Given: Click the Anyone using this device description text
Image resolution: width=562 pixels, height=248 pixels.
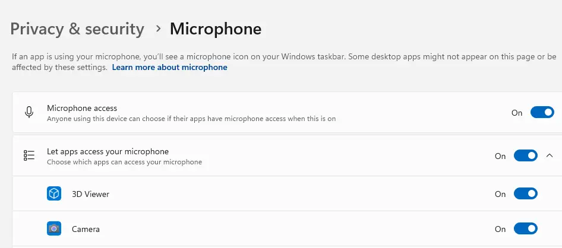Looking at the screenshot, I should click(x=191, y=119).
